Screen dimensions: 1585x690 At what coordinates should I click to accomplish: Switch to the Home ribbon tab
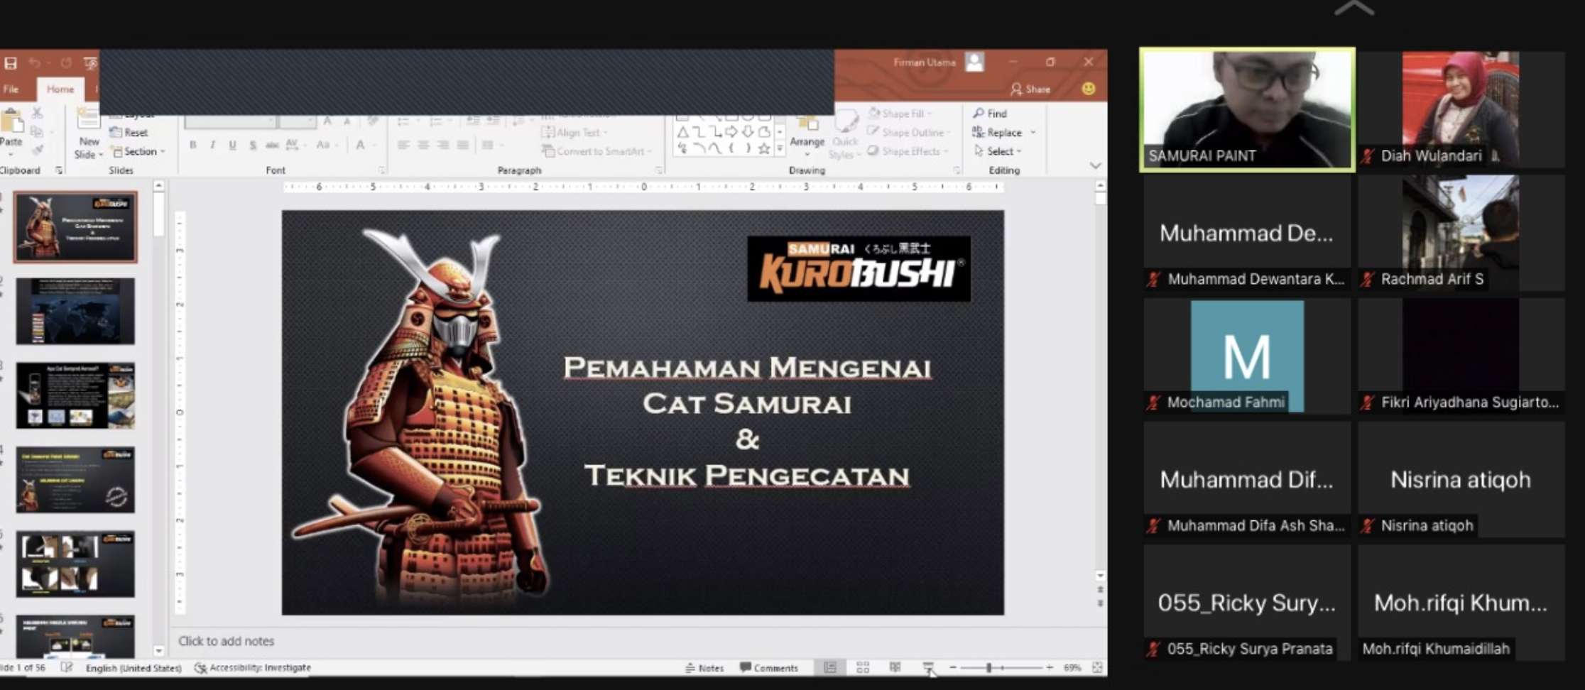60,89
